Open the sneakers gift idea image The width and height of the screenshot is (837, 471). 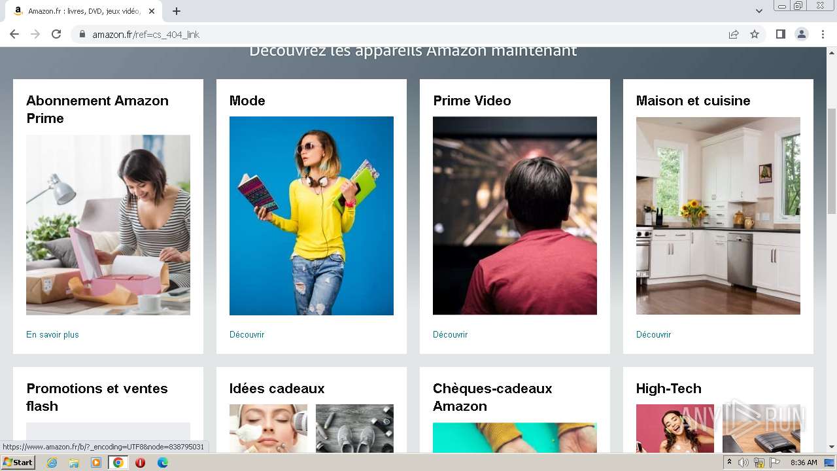click(354, 428)
